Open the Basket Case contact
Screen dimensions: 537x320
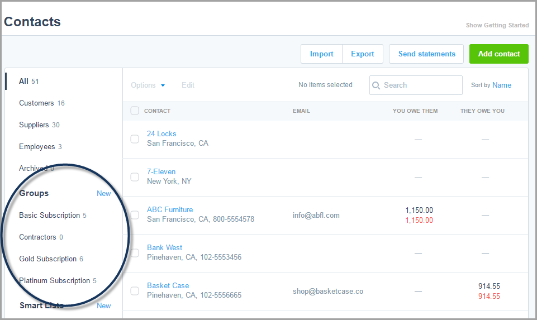[168, 286]
